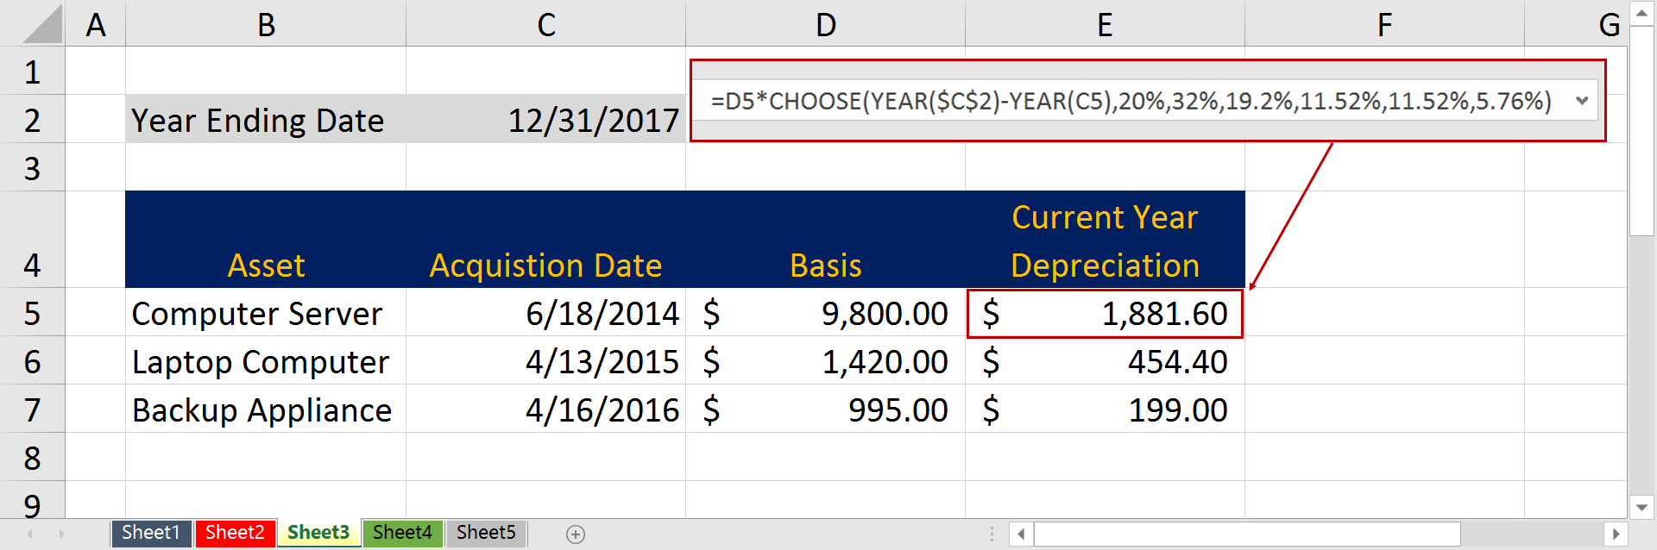
Task: Click the Basis header cell
Action: (825, 240)
